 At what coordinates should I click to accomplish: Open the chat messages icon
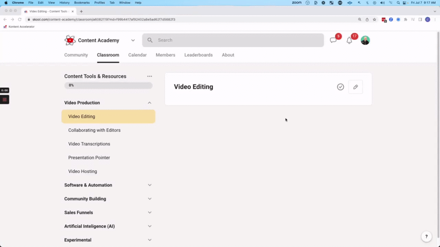pyautogui.click(x=333, y=40)
